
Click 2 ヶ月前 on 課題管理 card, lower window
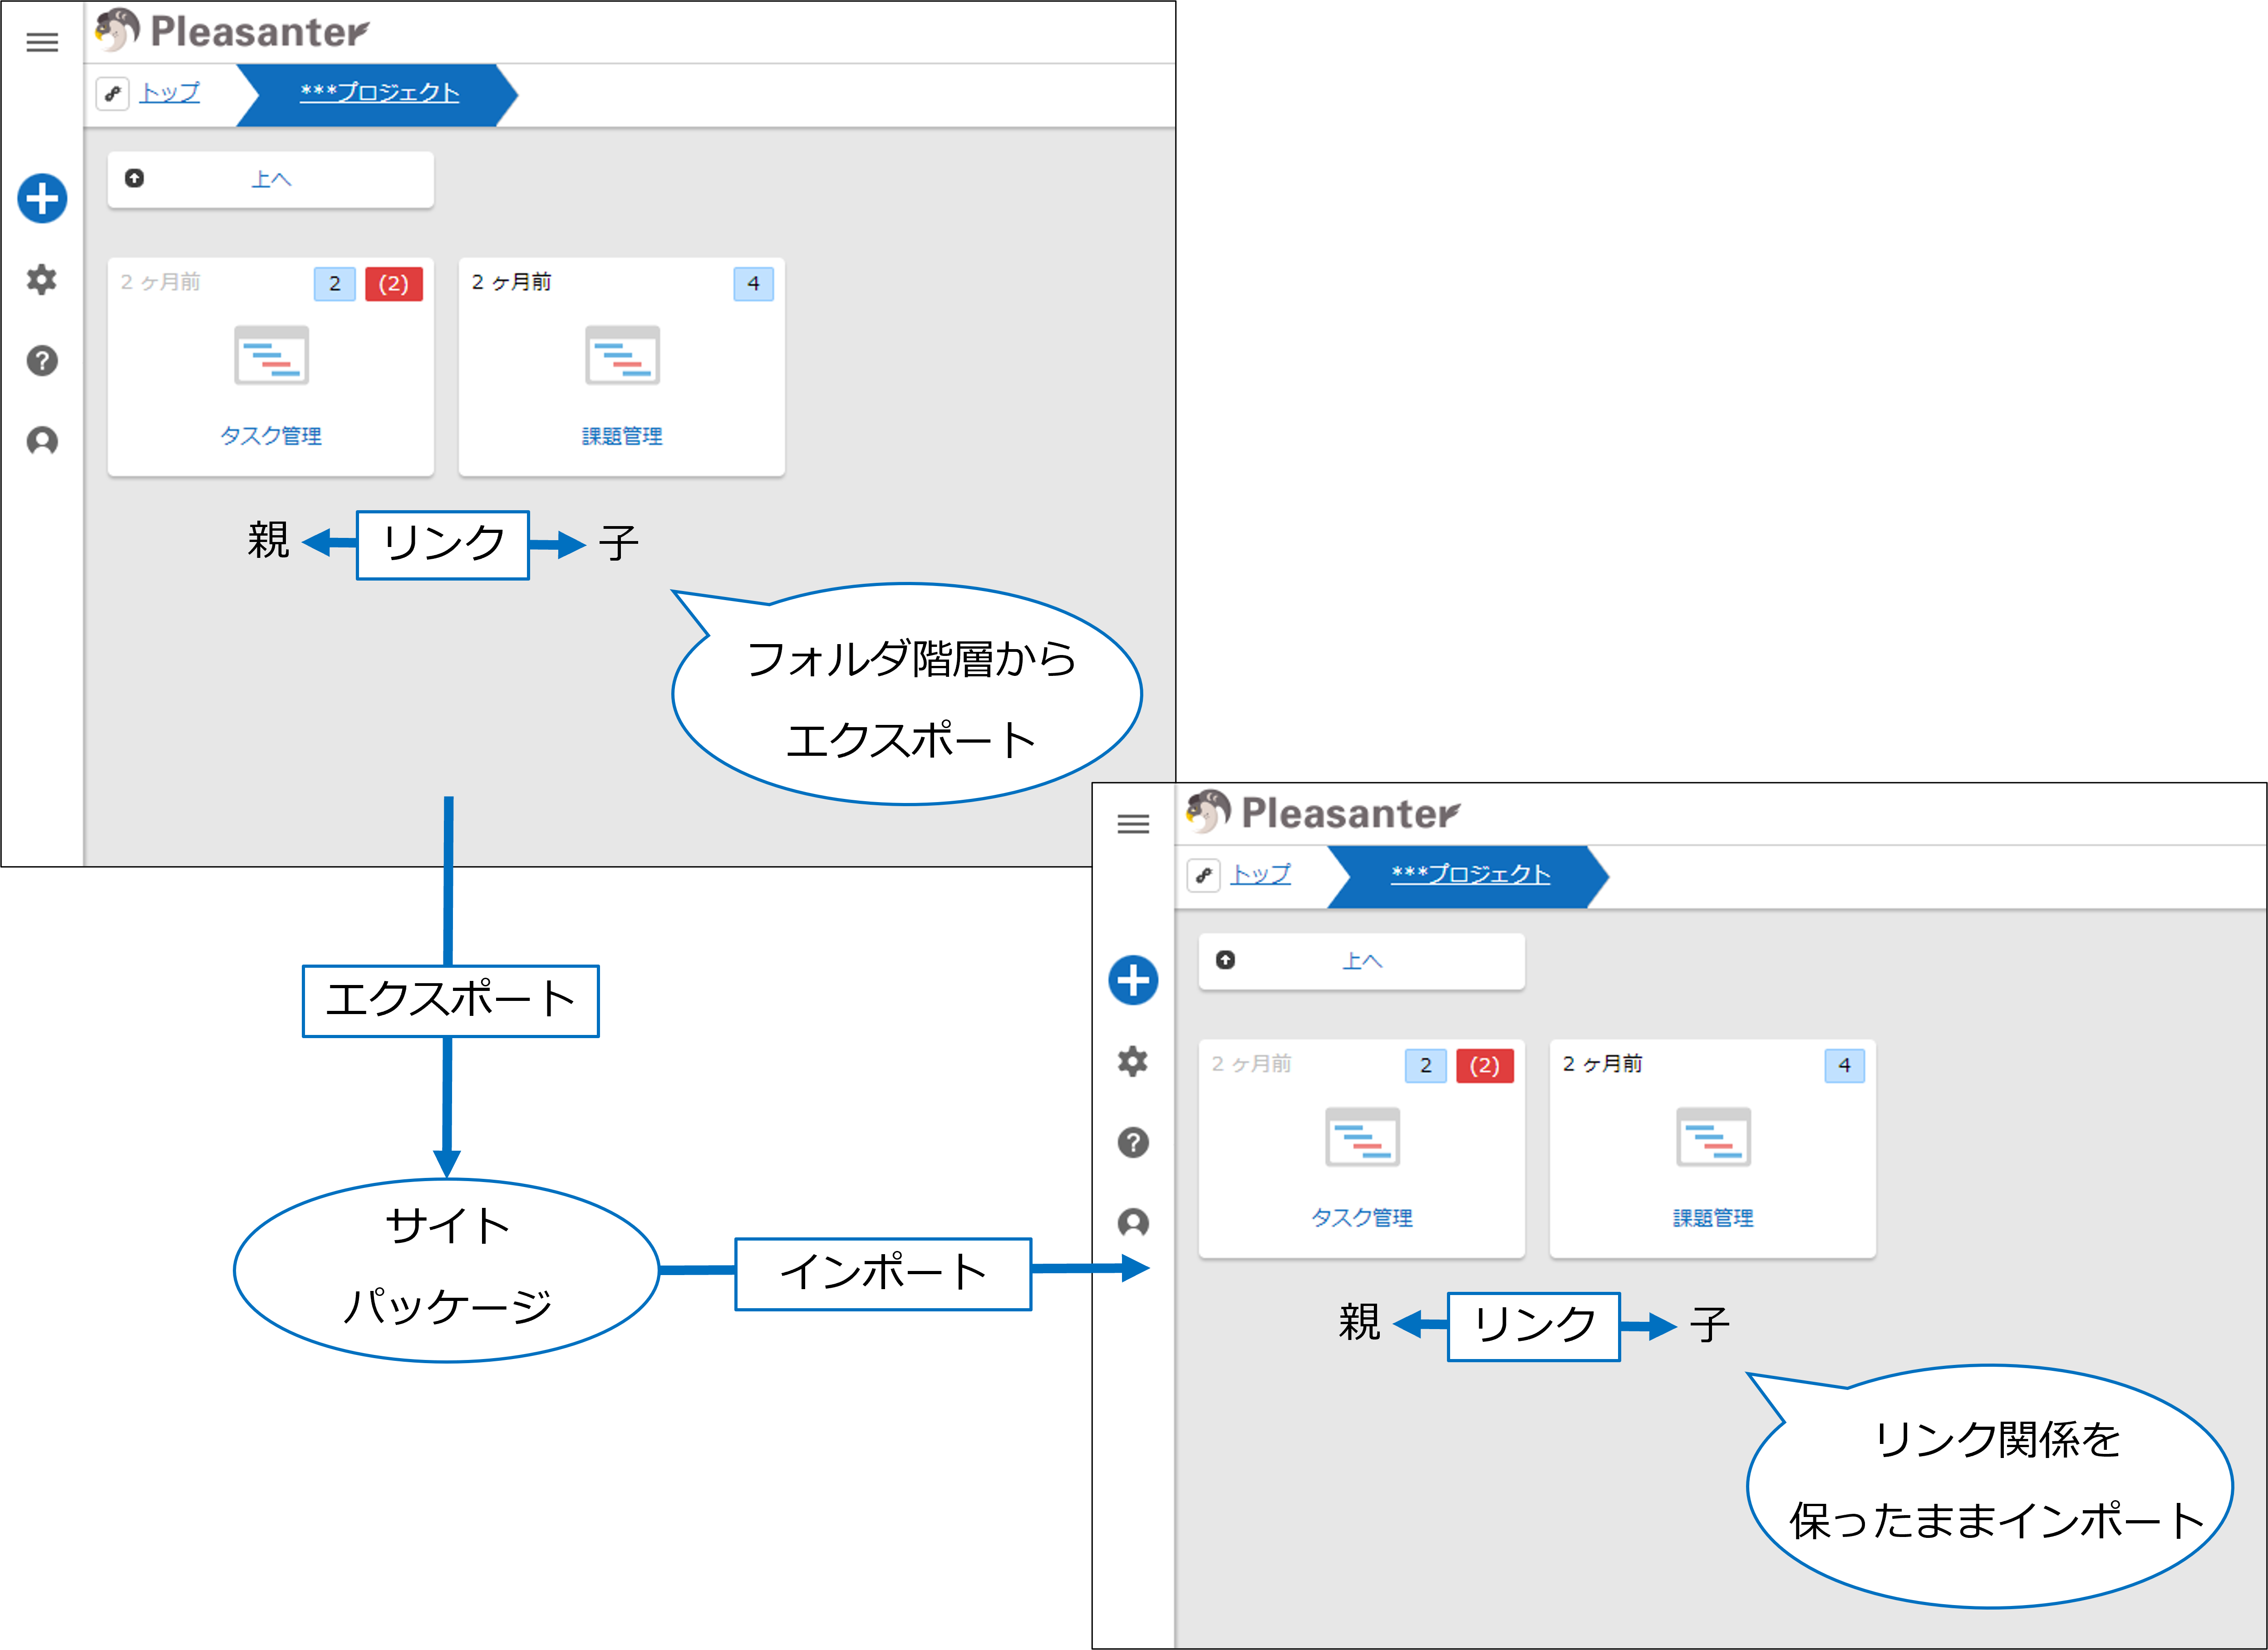click(1602, 1064)
